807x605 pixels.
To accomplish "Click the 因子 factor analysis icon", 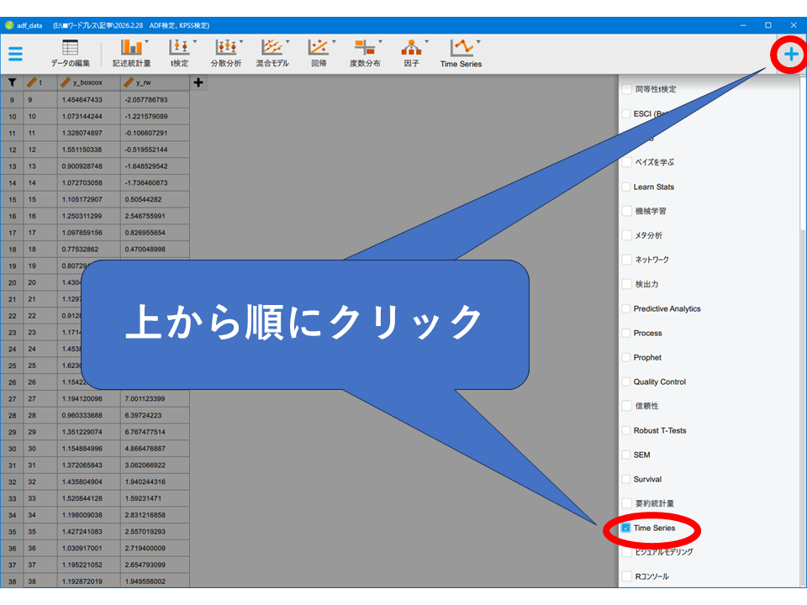I will 411,53.
